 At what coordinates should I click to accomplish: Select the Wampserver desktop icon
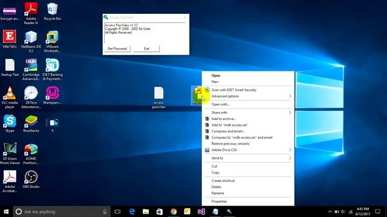tap(53, 95)
